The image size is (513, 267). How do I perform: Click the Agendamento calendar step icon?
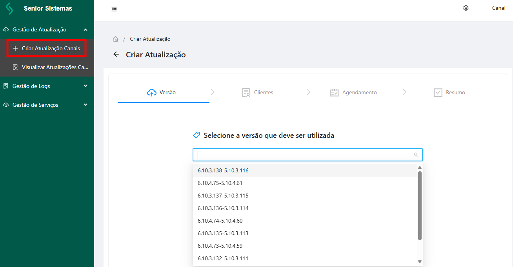pos(334,93)
